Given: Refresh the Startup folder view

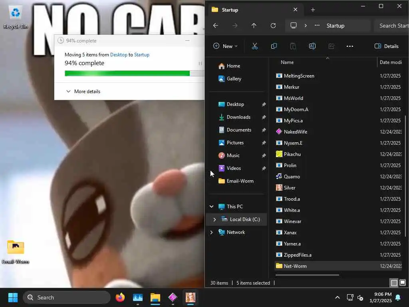Looking at the screenshot, I should tap(273, 26).
